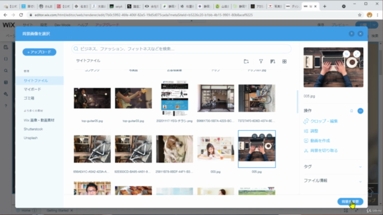The width and height of the screenshot is (383, 215).
Task: Reload the page with the browser refresh icon
Action: [21, 15]
